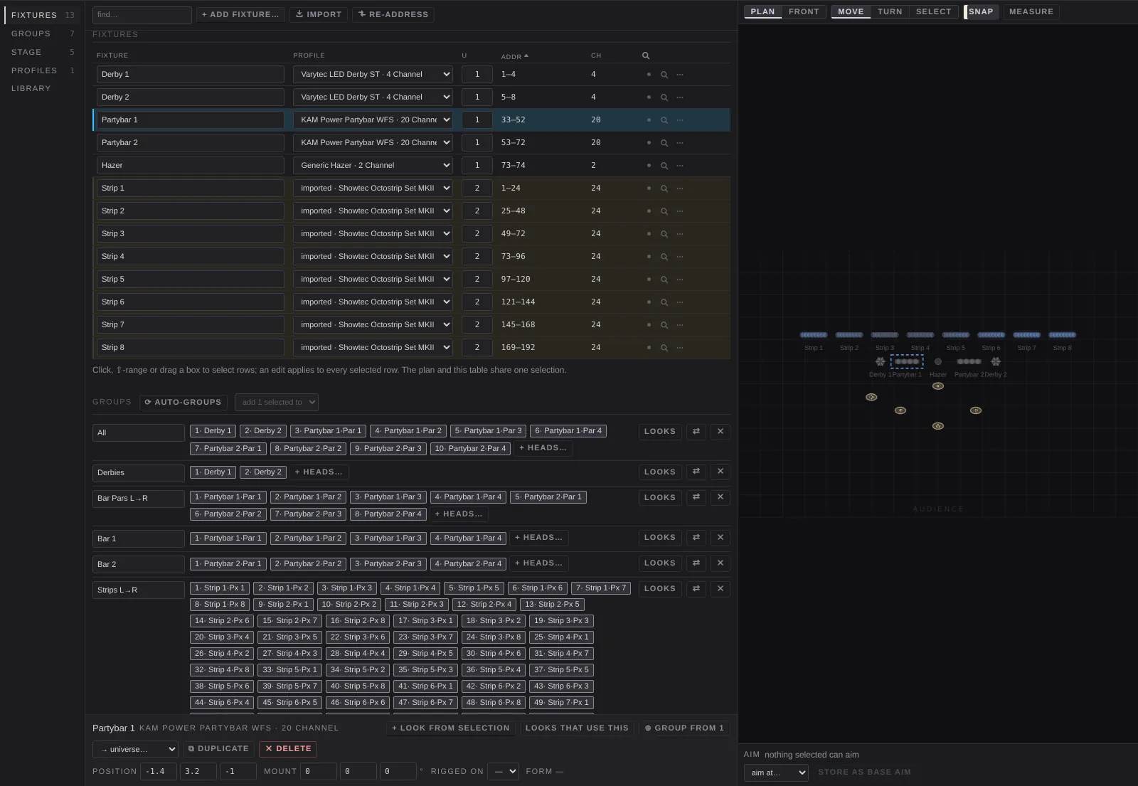The image size is (1138, 786).
Task: Click the AUTO-GROUPS button
Action: pos(184,403)
